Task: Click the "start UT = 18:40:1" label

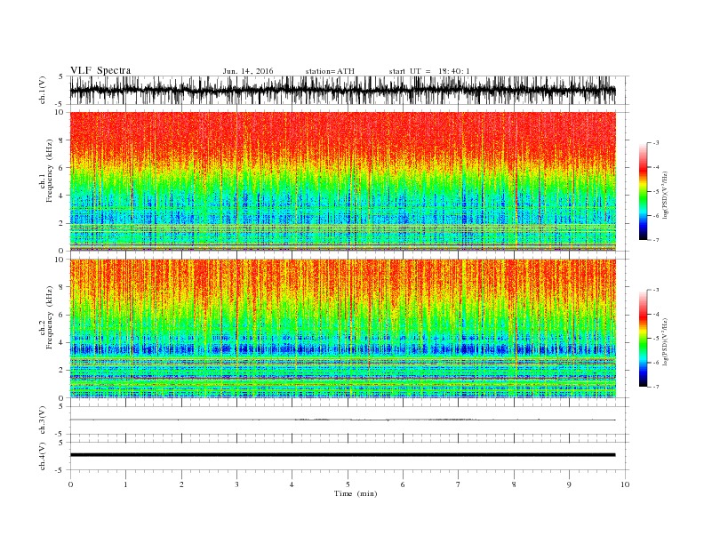Action: click(429, 71)
